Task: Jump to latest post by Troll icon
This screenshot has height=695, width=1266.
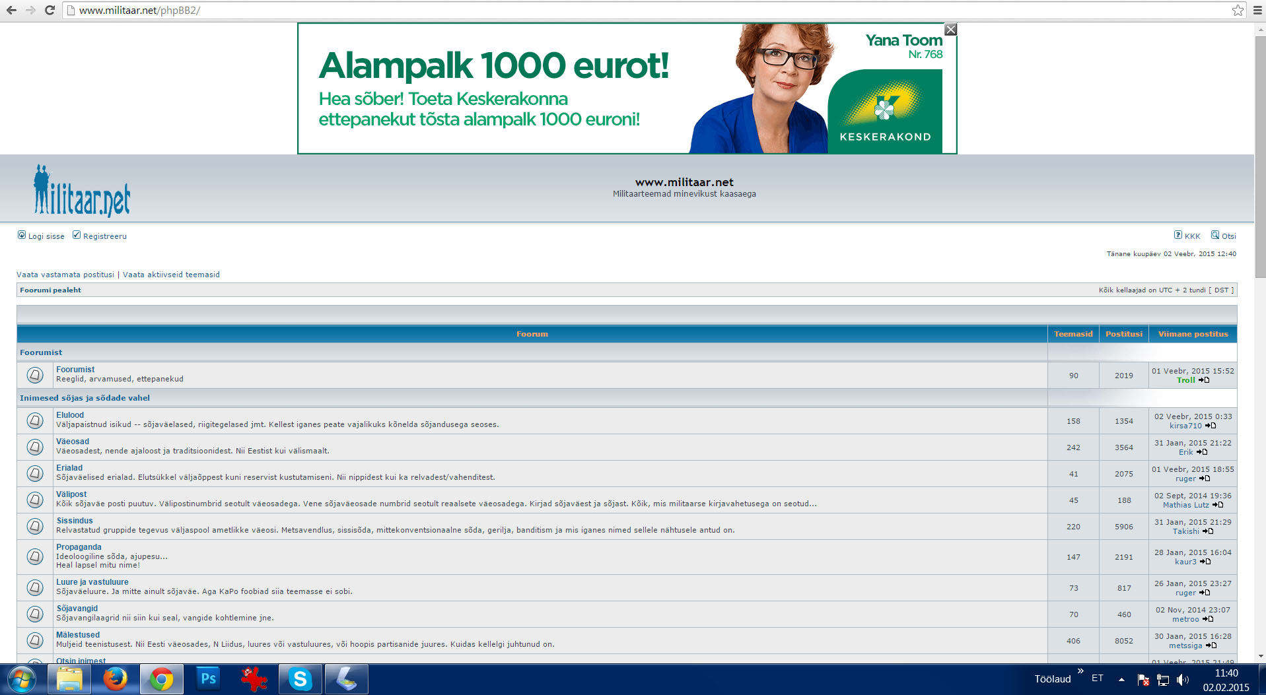Action: click(1204, 380)
